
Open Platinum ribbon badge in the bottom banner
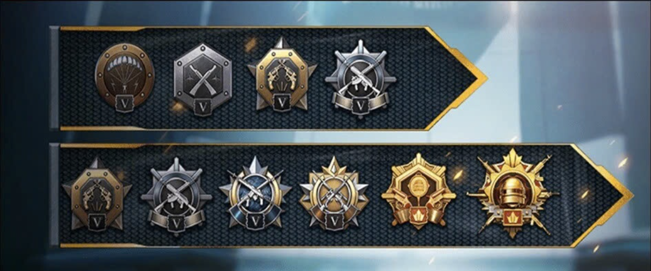coord(176,194)
